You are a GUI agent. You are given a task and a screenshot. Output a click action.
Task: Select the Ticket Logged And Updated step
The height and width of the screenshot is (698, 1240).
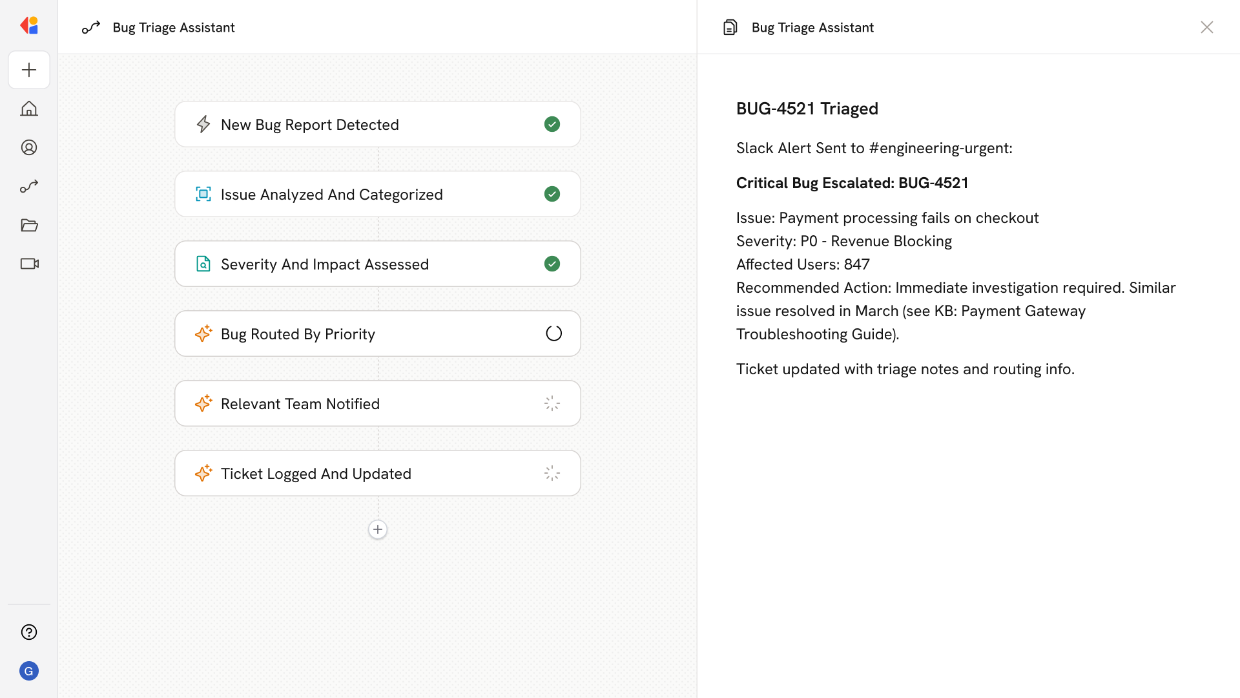tap(377, 473)
